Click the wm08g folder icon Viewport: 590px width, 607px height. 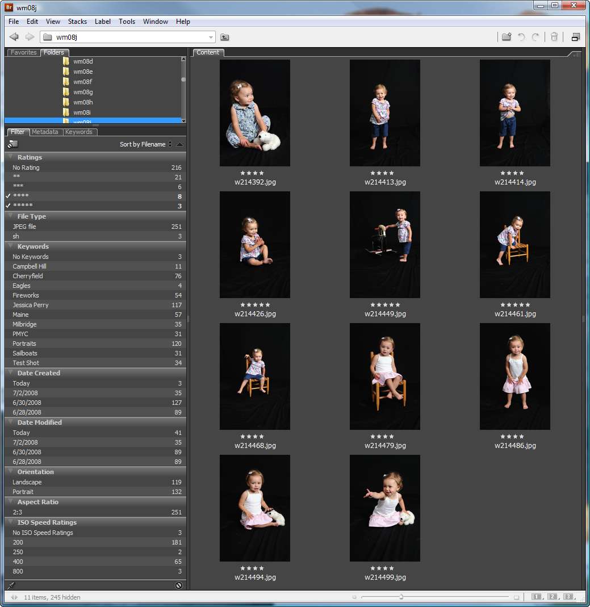[66, 92]
